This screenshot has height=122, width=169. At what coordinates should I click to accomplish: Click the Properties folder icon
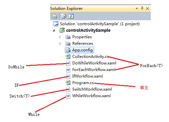coord(68,37)
